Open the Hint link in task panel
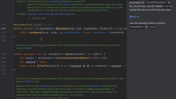The image size is (176, 99). click(x=134, y=17)
